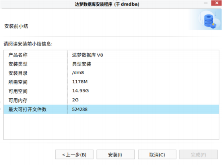
Task: Select the 所需空间 row label
Action: point(18,82)
